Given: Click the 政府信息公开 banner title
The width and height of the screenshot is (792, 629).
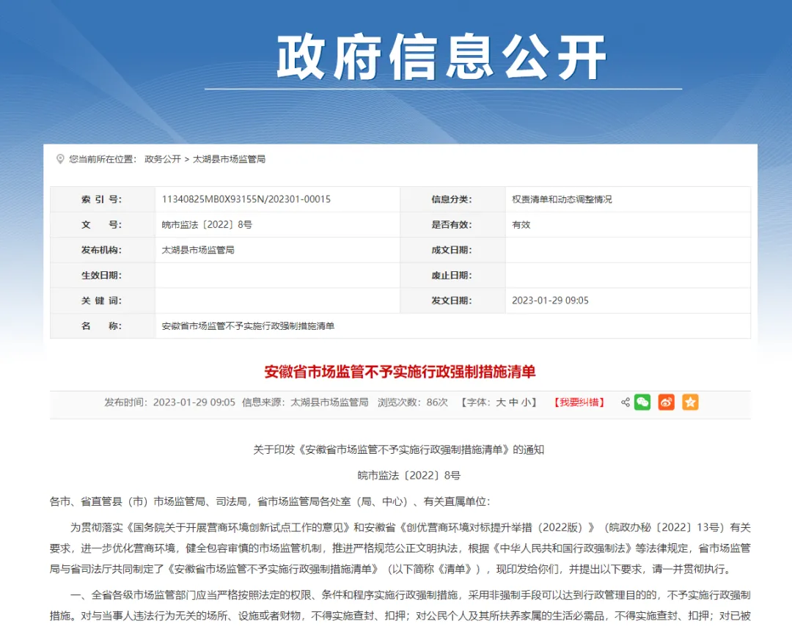Looking at the screenshot, I should point(442,57).
